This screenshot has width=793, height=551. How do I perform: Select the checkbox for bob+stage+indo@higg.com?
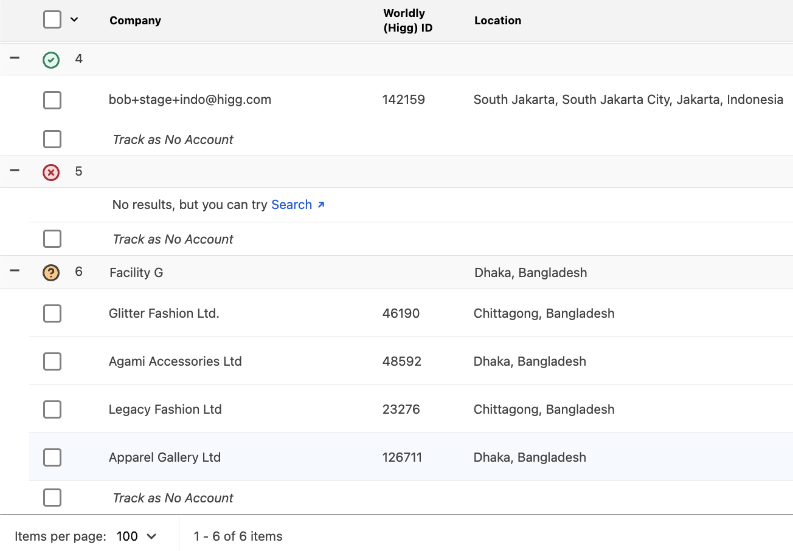52,100
